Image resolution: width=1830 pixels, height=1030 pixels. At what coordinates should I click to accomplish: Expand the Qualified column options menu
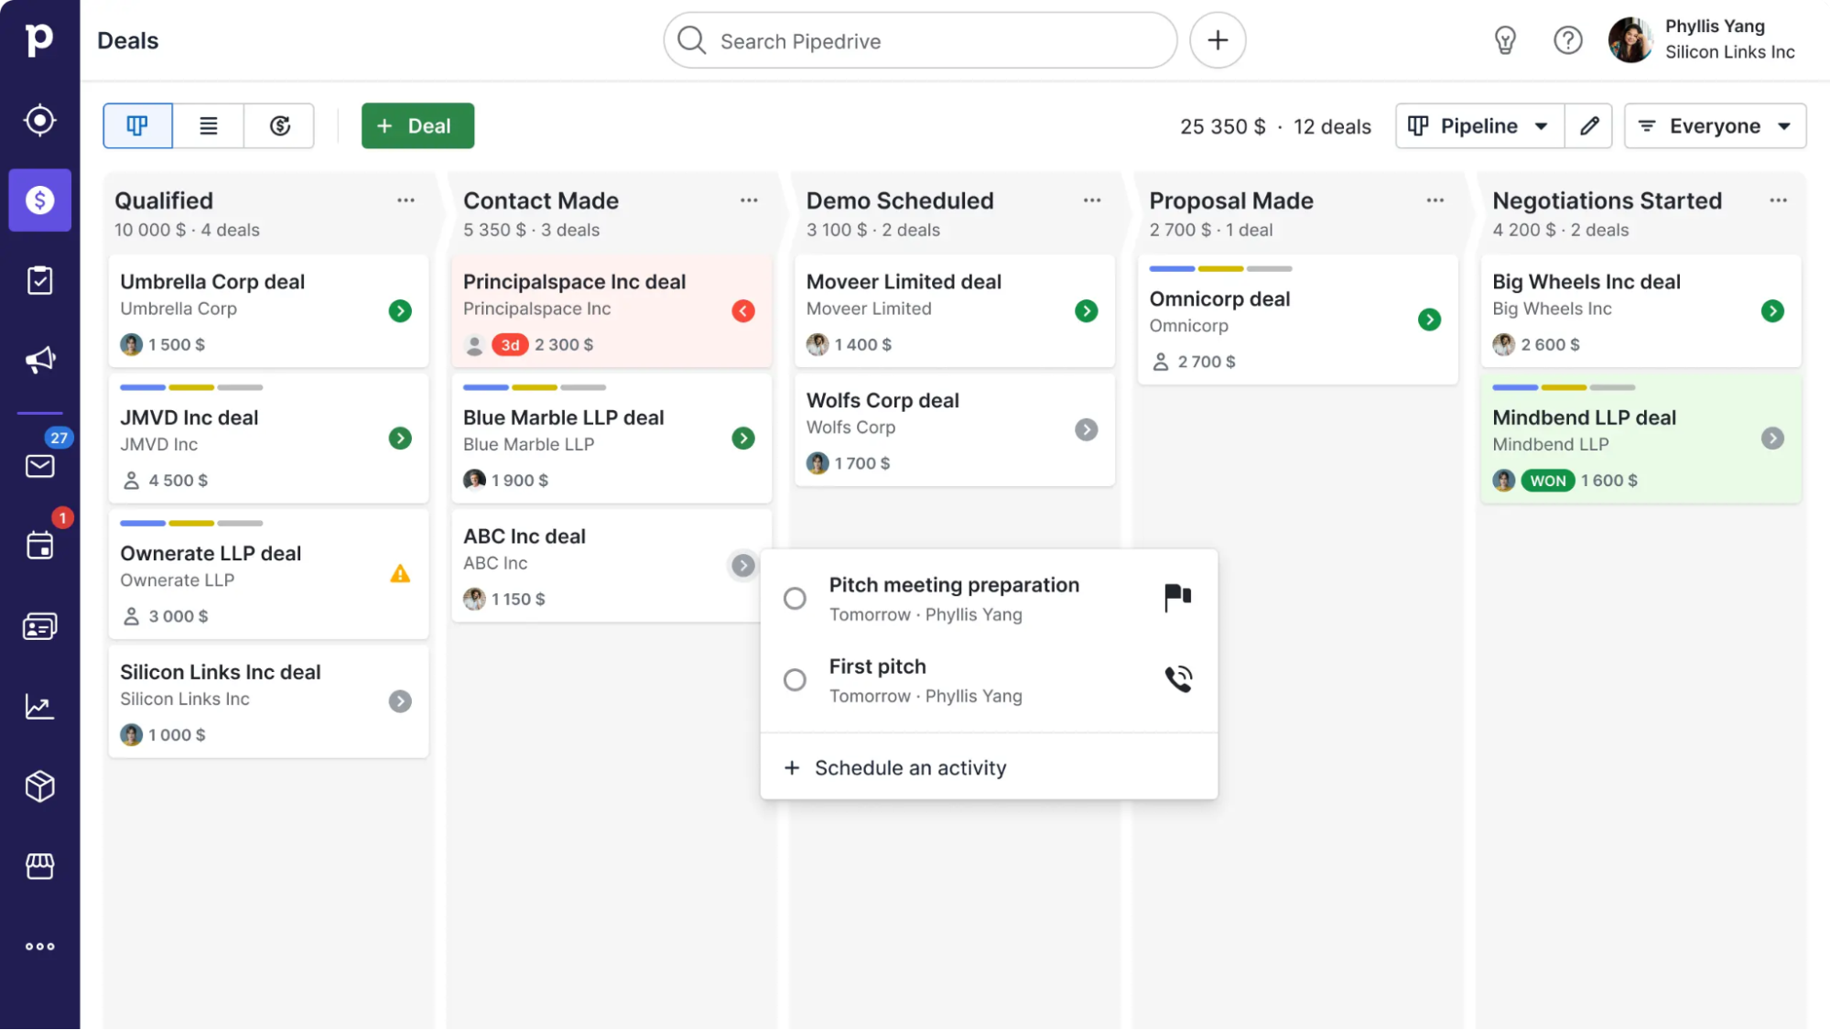click(406, 200)
